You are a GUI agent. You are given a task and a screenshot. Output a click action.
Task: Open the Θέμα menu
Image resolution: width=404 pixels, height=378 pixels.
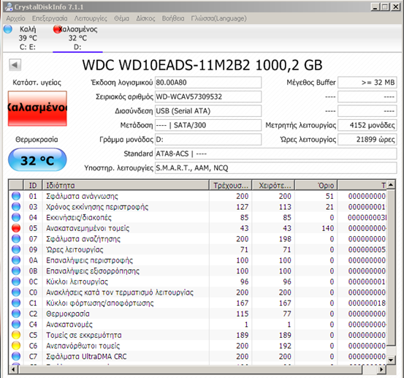coord(121,18)
